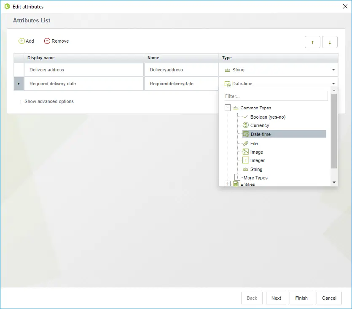This screenshot has height=309, width=352.
Task: Select Currency type
Action: [260, 125]
